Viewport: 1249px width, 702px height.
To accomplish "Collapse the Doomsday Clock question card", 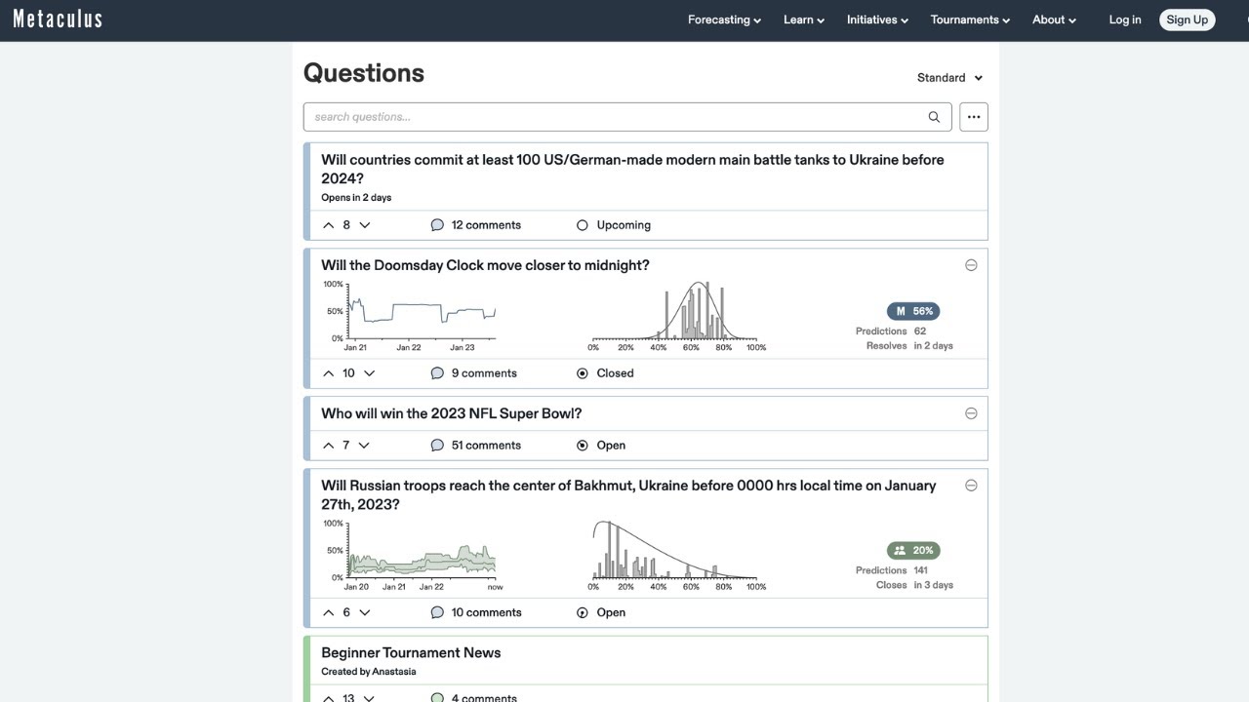I will point(971,265).
